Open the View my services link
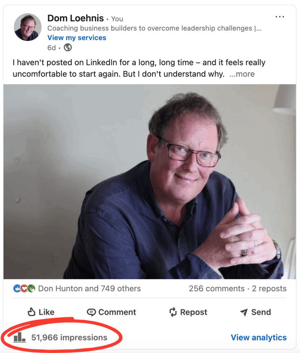The height and width of the screenshot is (353, 300). (x=77, y=38)
